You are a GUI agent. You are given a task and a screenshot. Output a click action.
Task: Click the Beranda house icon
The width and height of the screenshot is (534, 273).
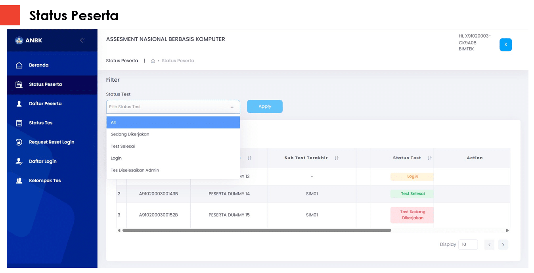pos(19,65)
